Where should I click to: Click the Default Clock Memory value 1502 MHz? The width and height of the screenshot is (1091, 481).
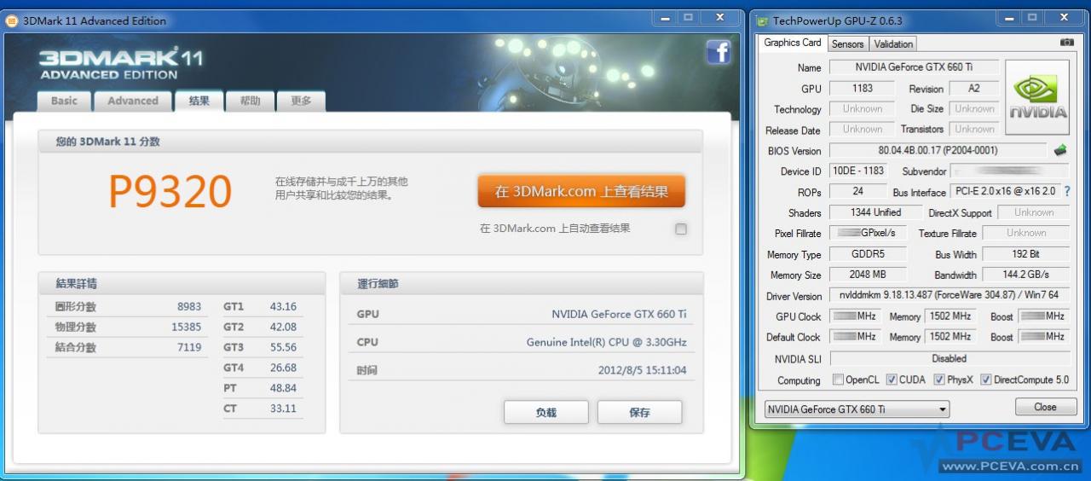point(950,337)
